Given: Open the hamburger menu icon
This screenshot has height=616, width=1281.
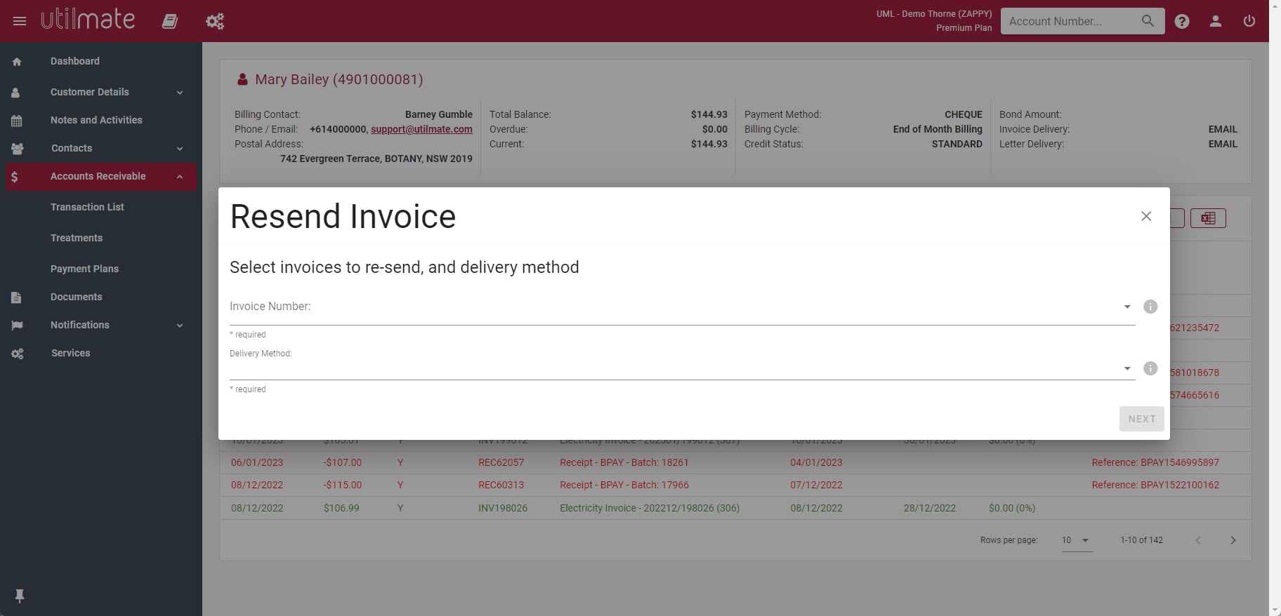Looking at the screenshot, I should pos(20,21).
